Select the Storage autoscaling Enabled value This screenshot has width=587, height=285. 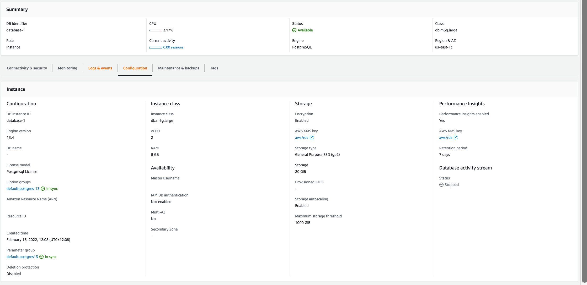pos(302,206)
